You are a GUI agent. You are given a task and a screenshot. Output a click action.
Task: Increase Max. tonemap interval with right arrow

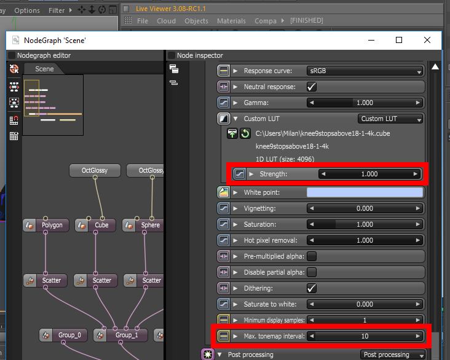click(x=418, y=336)
